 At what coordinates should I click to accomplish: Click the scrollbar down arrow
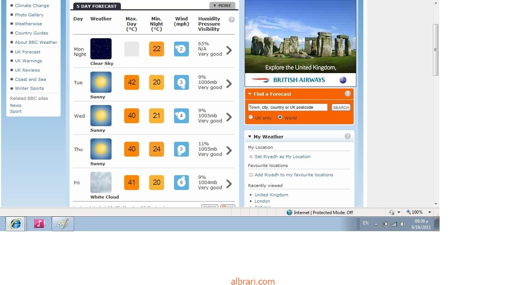(435, 204)
